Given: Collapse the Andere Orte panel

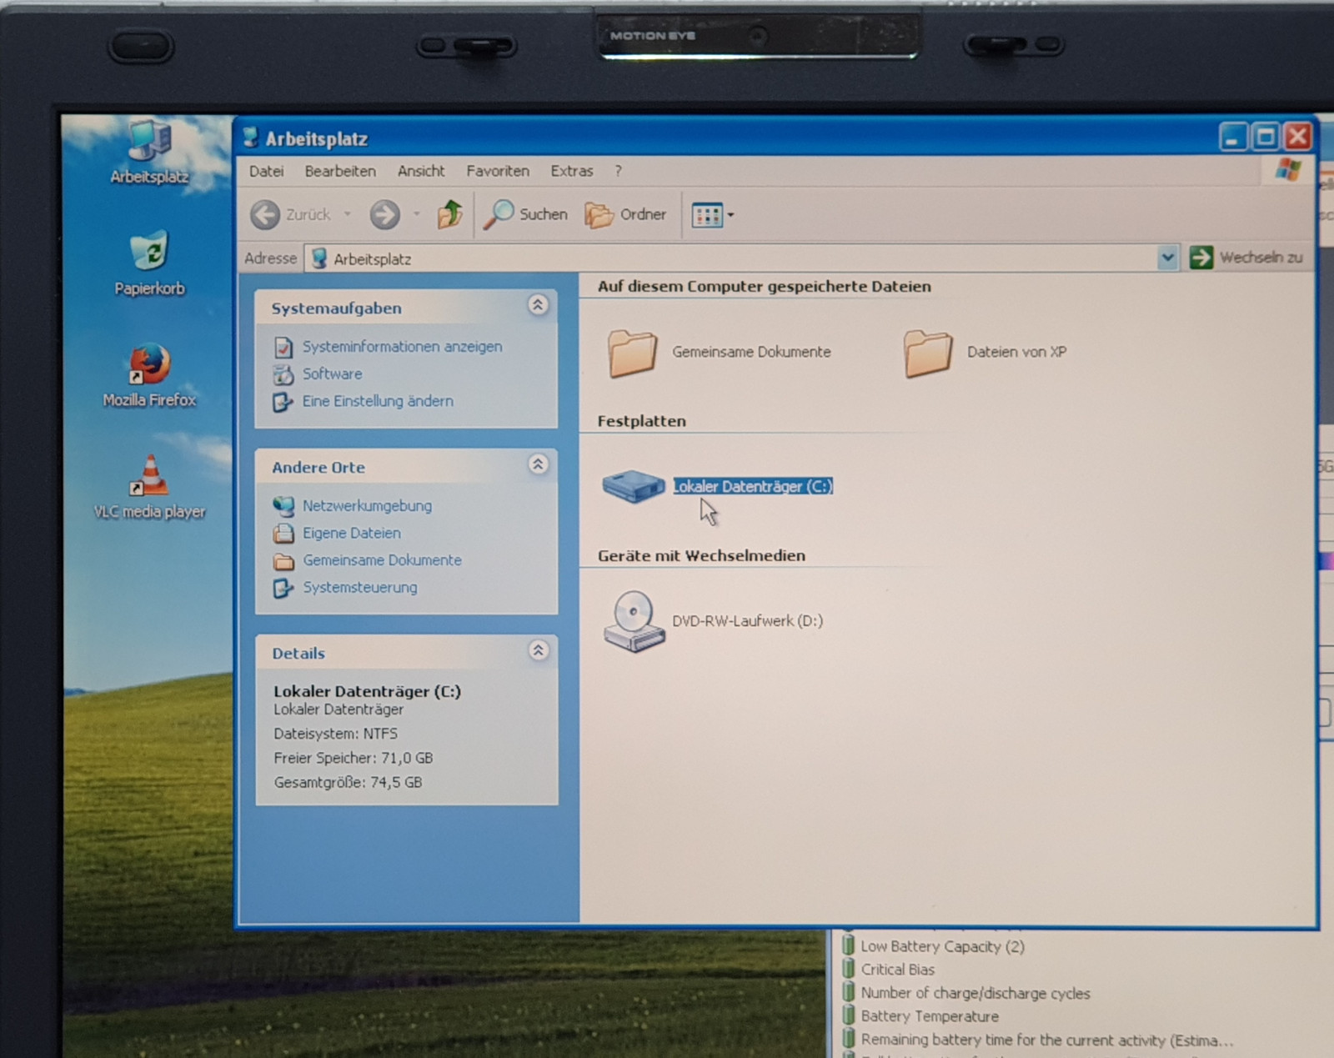Looking at the screenshot, I should click(538, 464).
